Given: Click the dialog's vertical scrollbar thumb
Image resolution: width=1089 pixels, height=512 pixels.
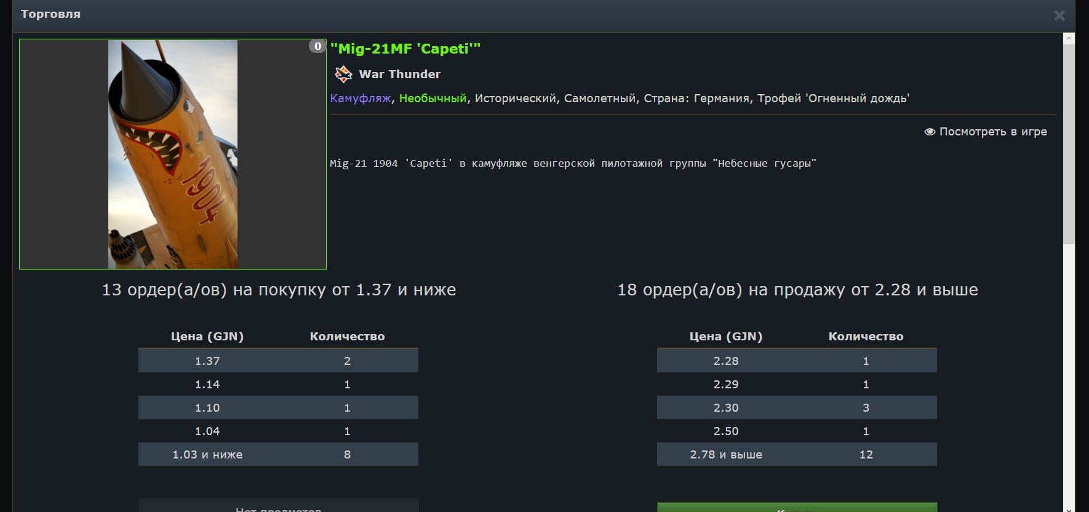Looking at the screenshot, I should 1069,143.
